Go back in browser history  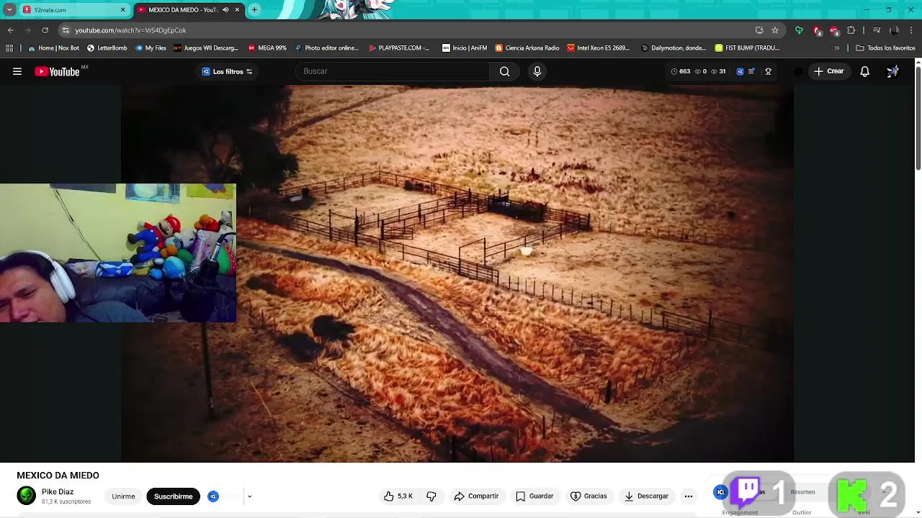10,30
